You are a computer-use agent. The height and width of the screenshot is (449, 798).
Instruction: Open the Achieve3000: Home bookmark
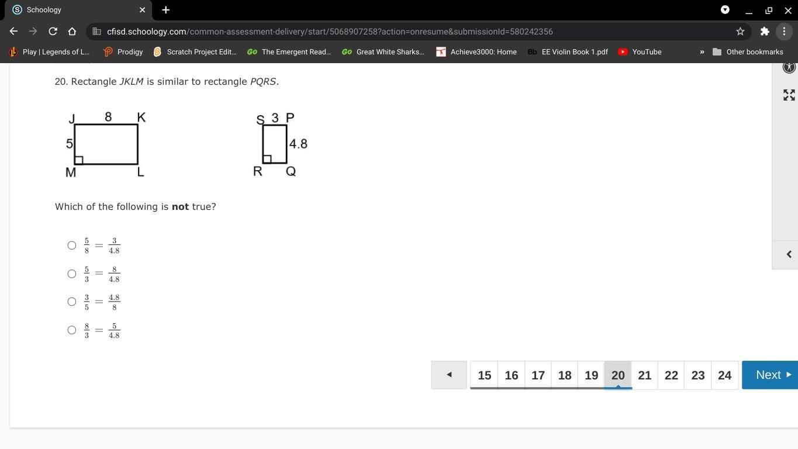click(476, 52)
